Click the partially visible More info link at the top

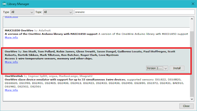(x=11, y=17)
